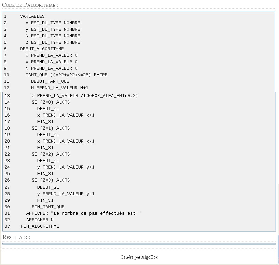
Task: Click line number 10
Action: click(x=6, y=75)
